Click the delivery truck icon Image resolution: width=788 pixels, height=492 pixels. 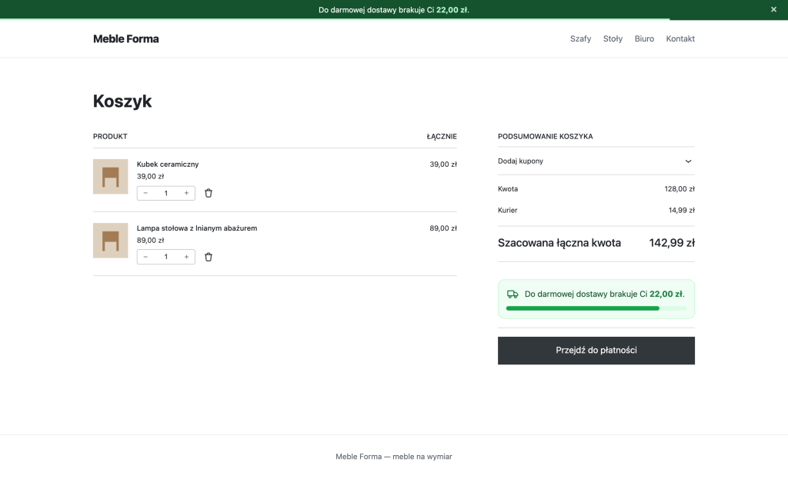(513, 294)
